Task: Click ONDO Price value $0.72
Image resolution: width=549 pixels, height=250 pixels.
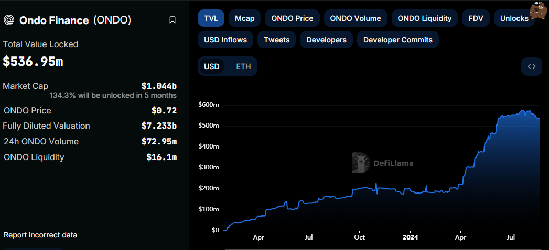Action: [x=164, y=111]
